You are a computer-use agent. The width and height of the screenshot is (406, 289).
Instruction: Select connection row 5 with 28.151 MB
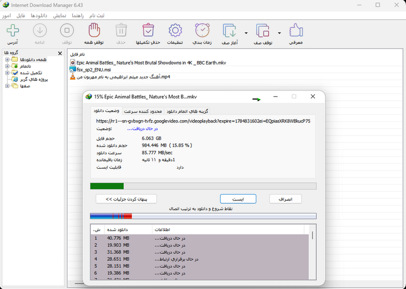point(199,266)
